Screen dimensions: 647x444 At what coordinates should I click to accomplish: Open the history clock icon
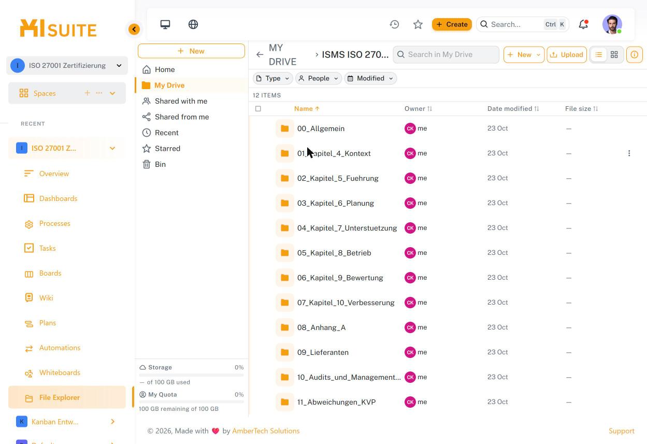click(x=395, y=24)
